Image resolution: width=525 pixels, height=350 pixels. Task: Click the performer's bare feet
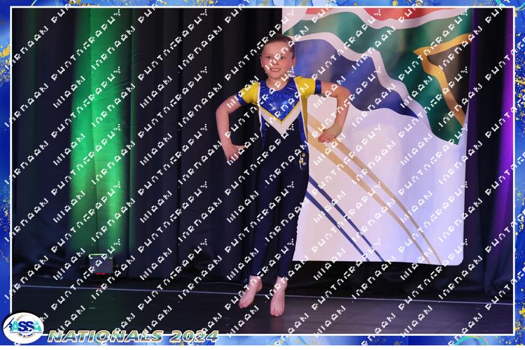coord(262,294)
